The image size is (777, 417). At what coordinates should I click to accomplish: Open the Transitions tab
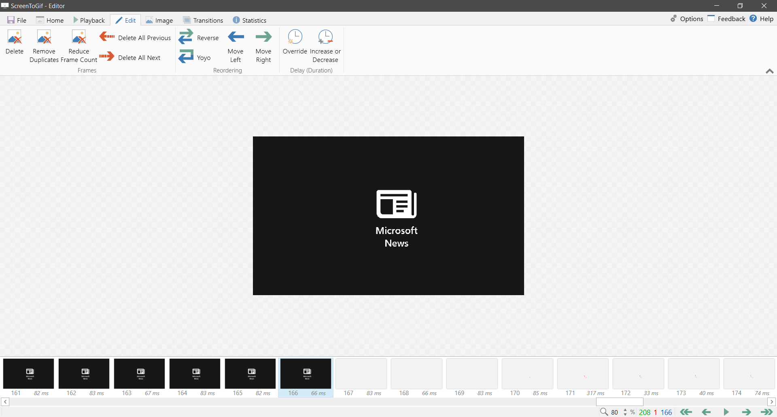[x=203, y=20]
